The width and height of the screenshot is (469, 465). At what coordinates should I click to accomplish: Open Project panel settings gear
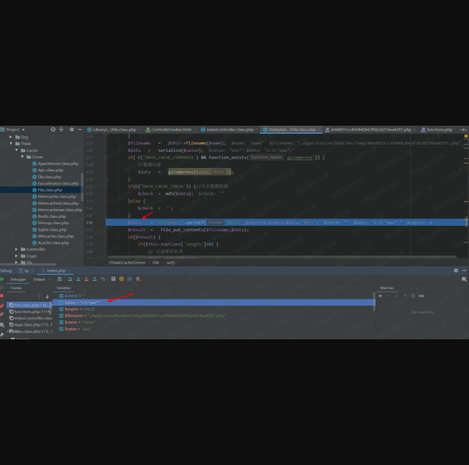point(71,130)
